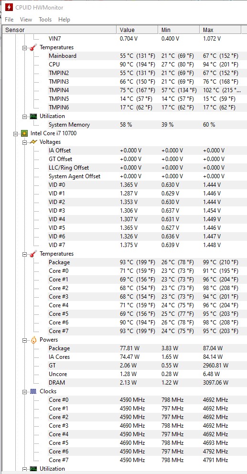
Task: Click the Voltages lightning wave icon
Action: [33, 141]
